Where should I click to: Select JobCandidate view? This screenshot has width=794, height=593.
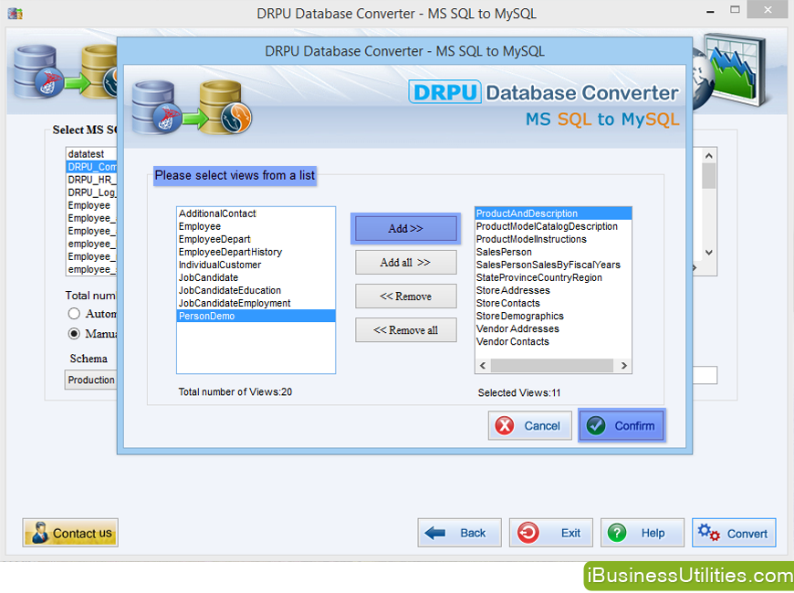click(x=256, y=277)
